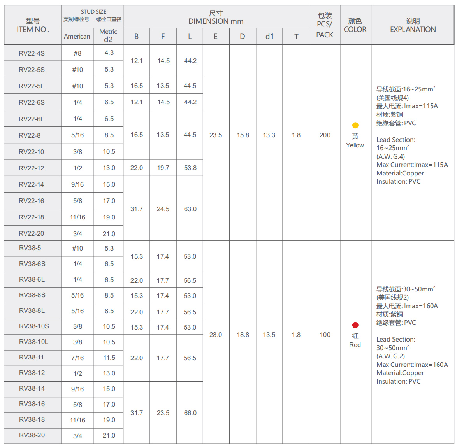Select item number RV22-8
457x447 pixels.
click(x=30, y=135)
